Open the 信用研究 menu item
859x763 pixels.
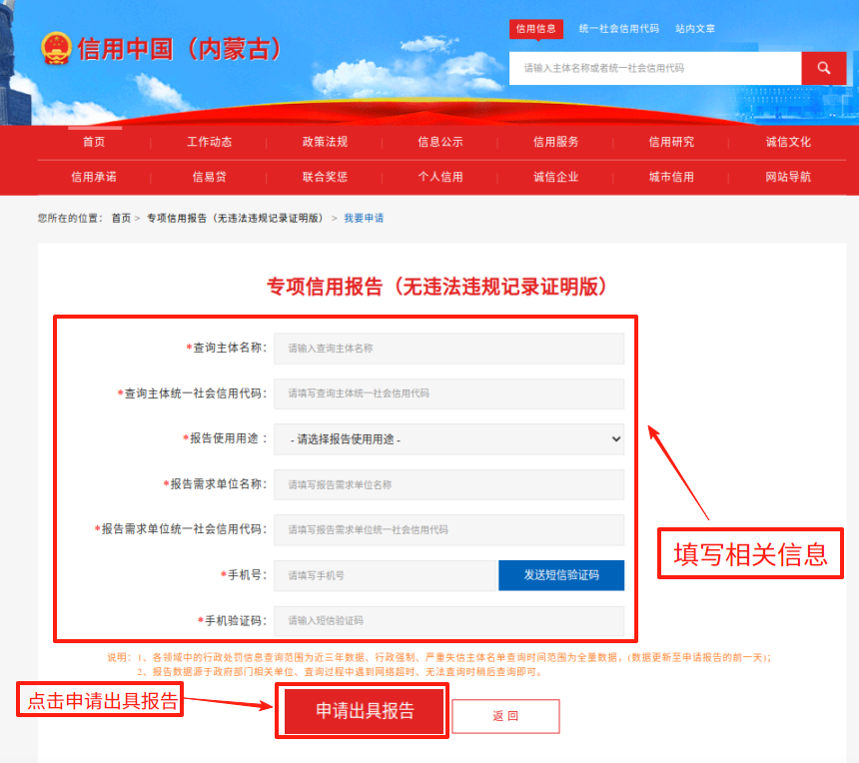(671, 142)
